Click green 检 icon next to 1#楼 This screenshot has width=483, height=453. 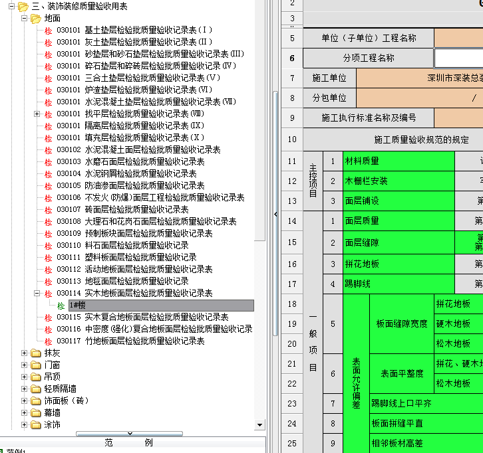tap(61, 306)
